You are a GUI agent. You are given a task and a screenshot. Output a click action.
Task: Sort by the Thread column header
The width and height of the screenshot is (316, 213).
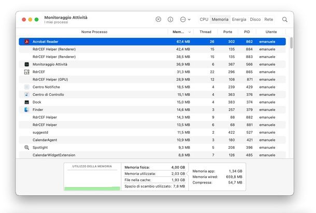tap(205, 32)
